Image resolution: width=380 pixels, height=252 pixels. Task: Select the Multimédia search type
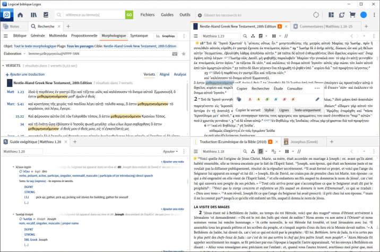pyautogui.click(x=58, y=35)
